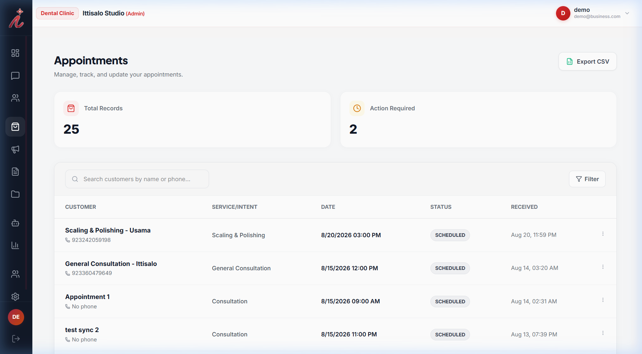Viewport: 642px width, 354px height.
Task: Open the settings gear sidebar icon
Action: click(x=15, y=296)
